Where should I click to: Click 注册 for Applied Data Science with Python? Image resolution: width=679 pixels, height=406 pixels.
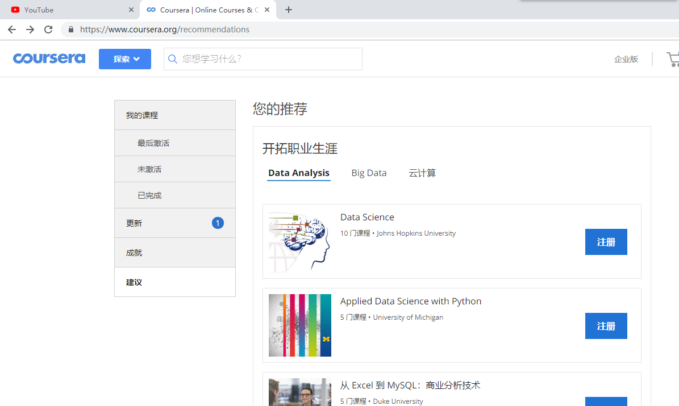point(606,326)
